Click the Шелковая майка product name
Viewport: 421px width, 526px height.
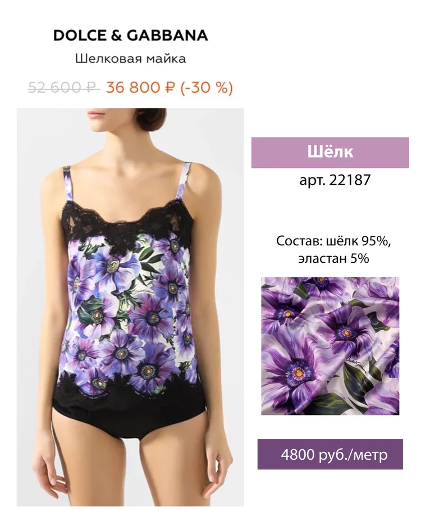pos(130,59)
